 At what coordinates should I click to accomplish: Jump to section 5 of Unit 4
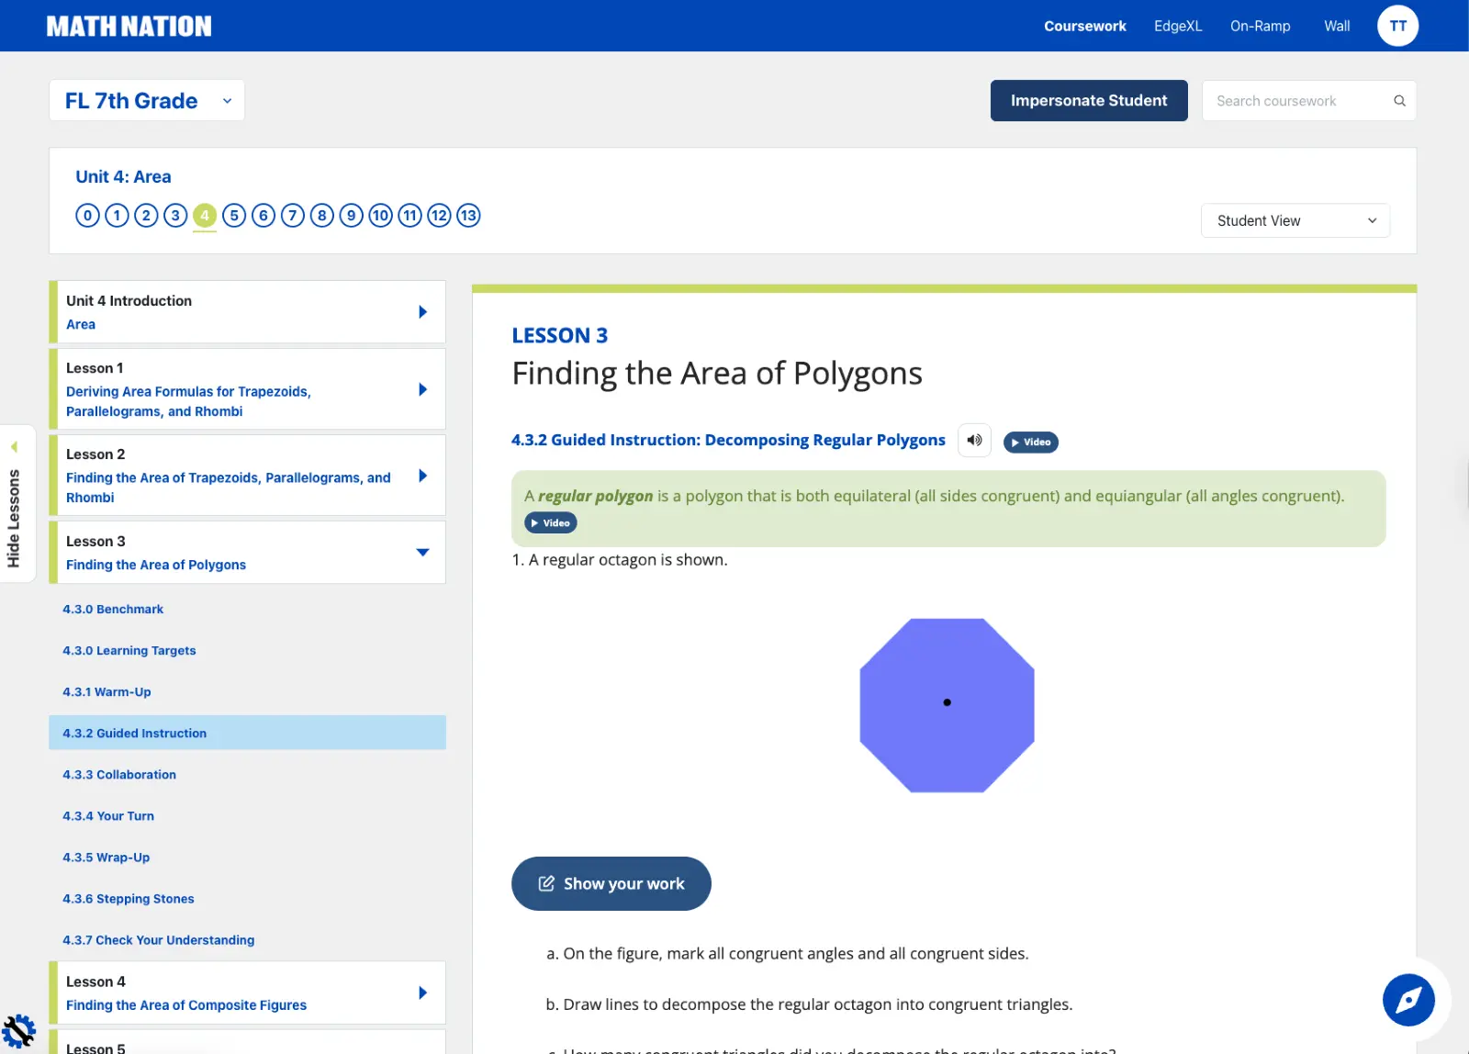234,216
